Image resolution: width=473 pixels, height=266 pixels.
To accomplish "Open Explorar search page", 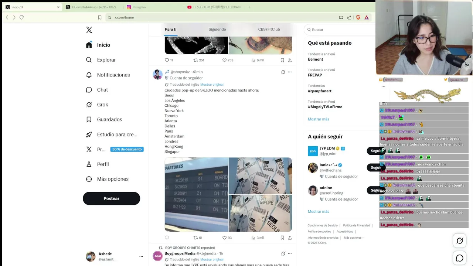I will tap(101, 60).
